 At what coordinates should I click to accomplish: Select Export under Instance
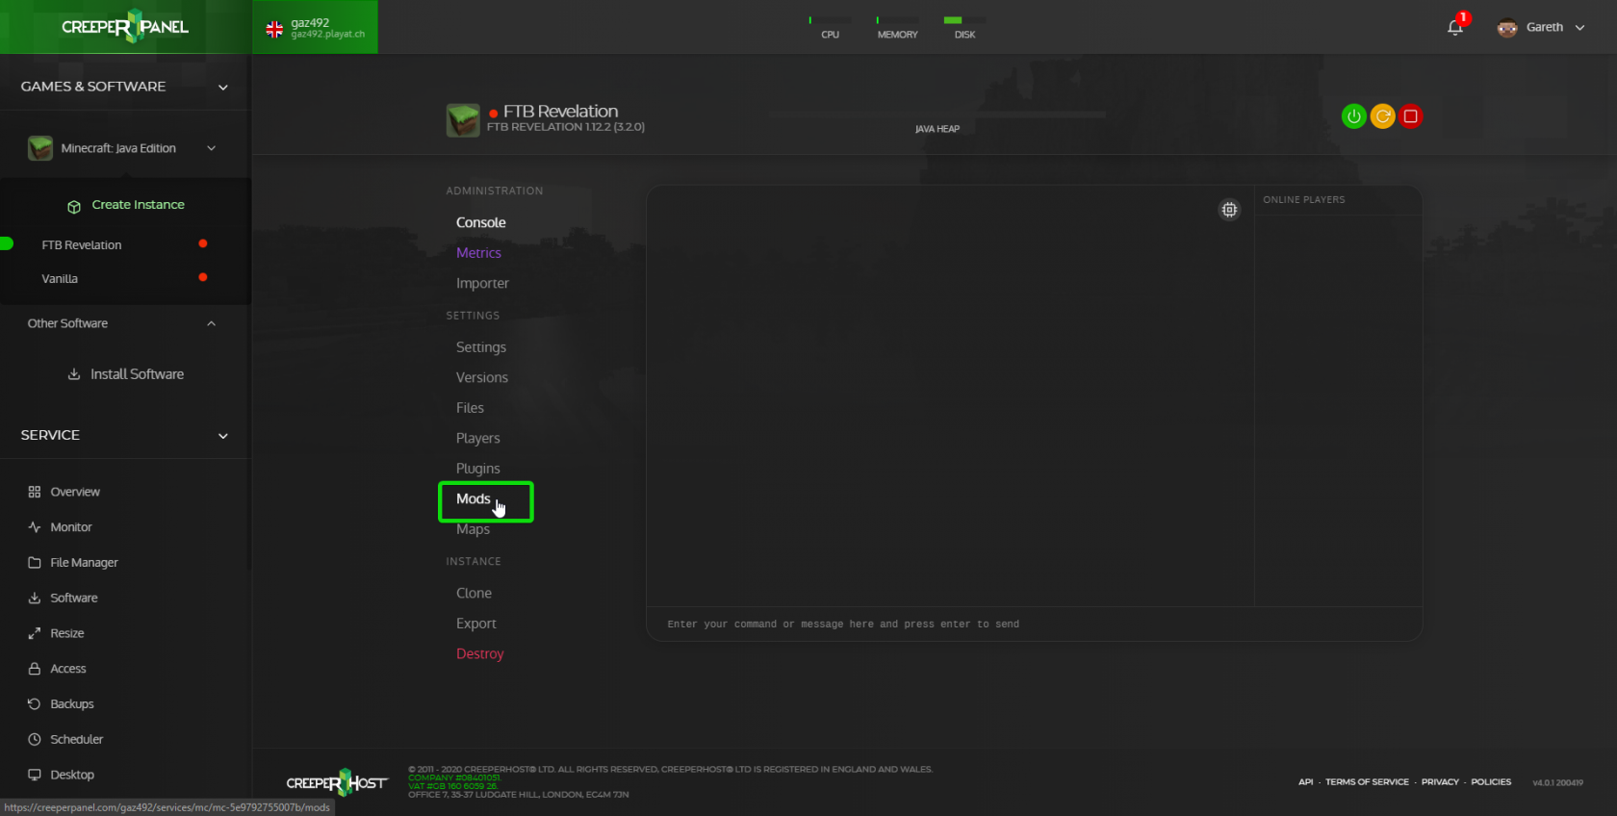pyautogui.click(x=476, y=624)
